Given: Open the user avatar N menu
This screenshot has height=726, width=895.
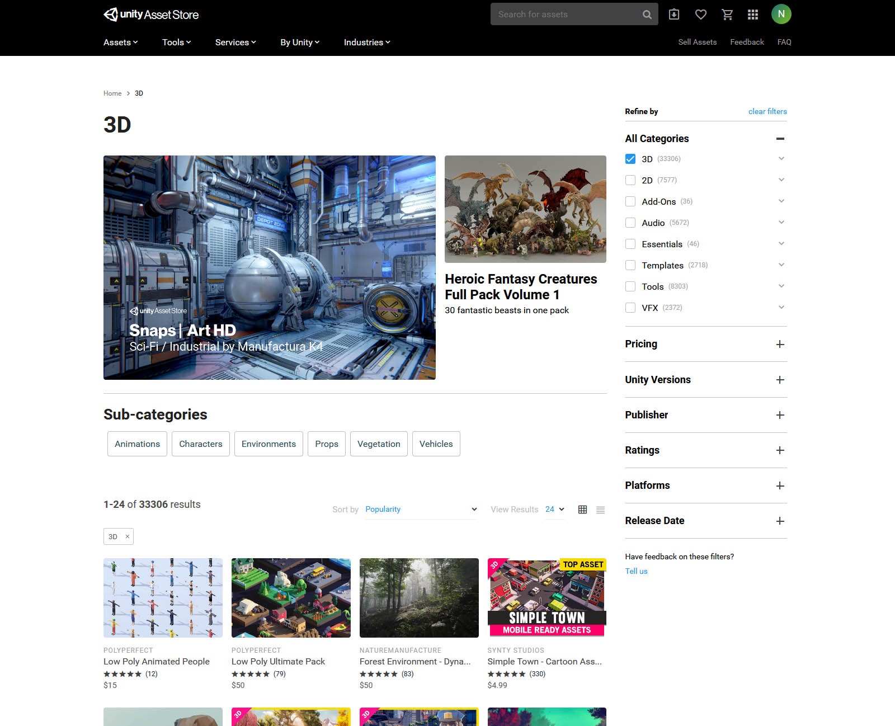Looking at the screenshot, I should pyautogui.click(x=781, y=14).
